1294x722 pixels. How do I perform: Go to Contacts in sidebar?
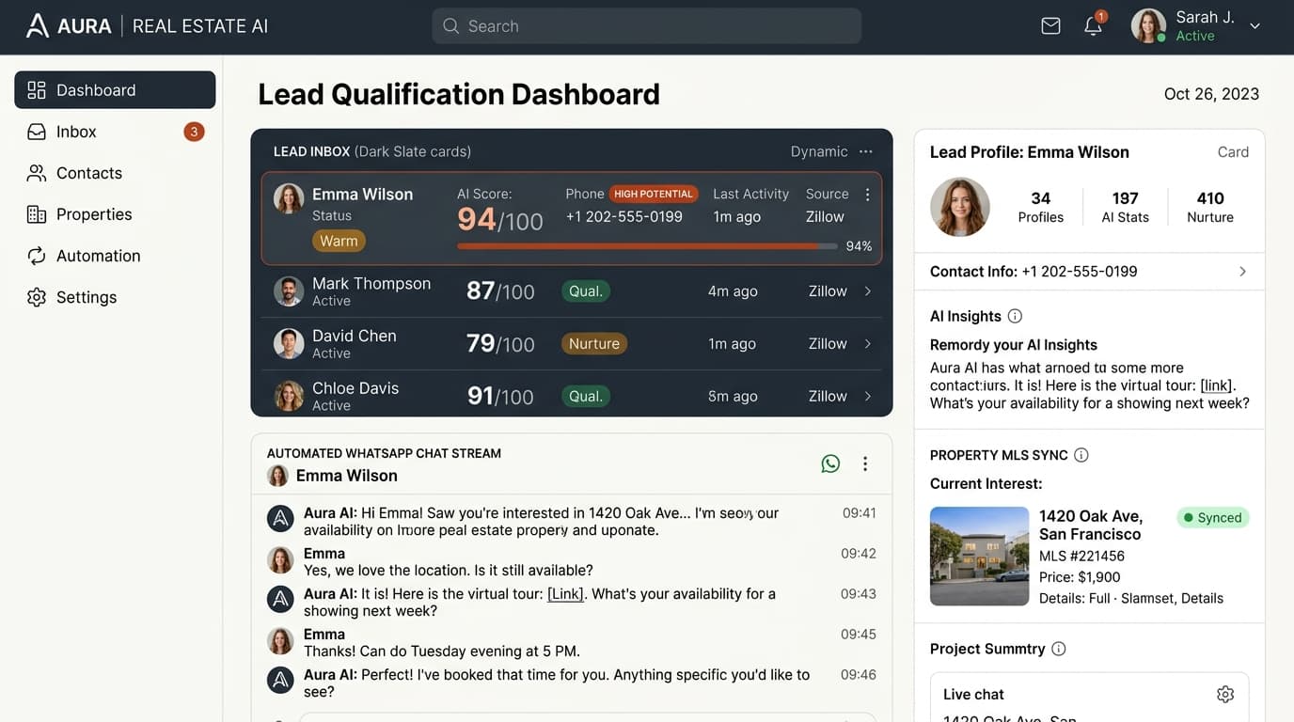click(x=115, y=173)
